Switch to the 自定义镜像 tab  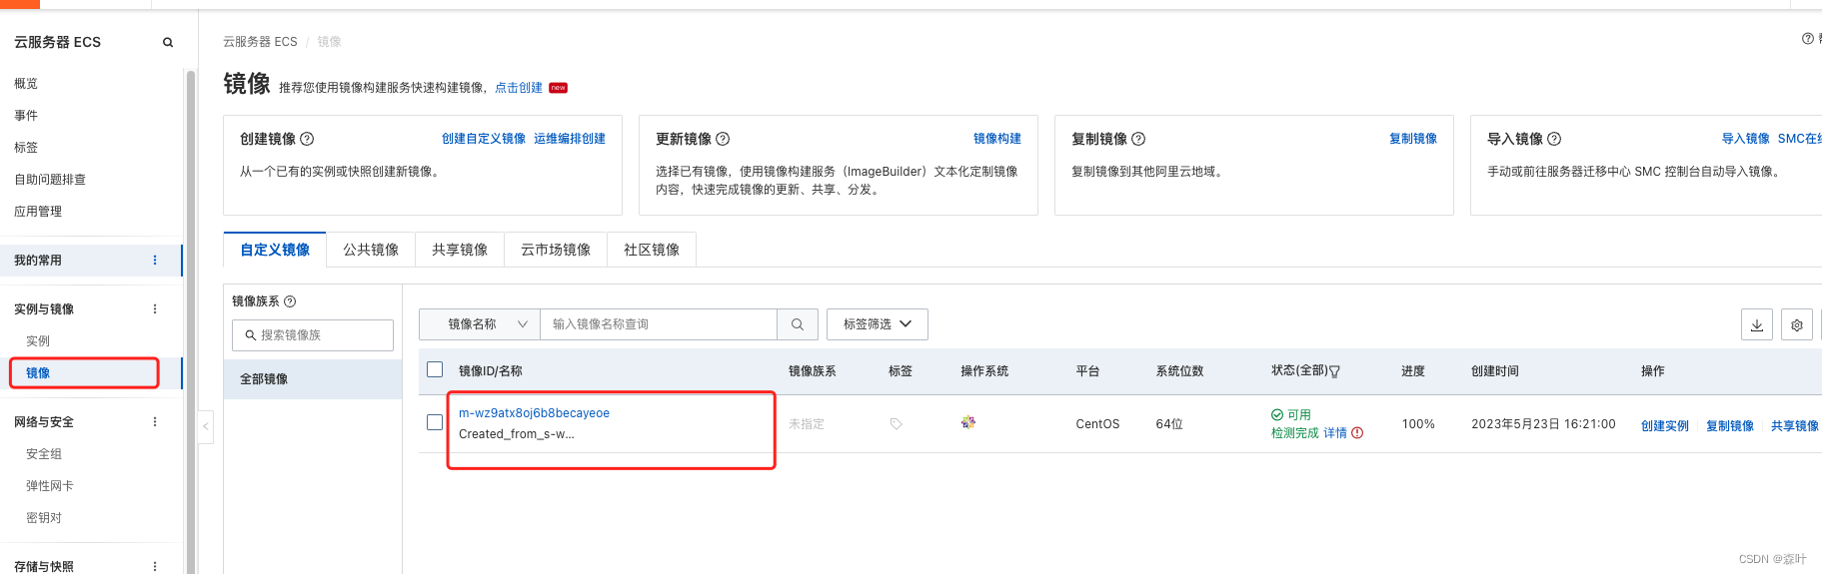275,250
